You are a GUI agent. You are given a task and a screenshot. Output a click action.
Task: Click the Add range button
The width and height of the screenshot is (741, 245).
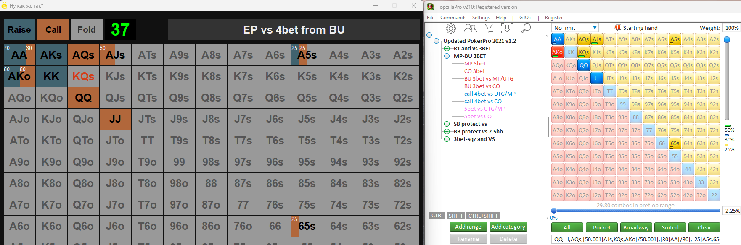468,227
